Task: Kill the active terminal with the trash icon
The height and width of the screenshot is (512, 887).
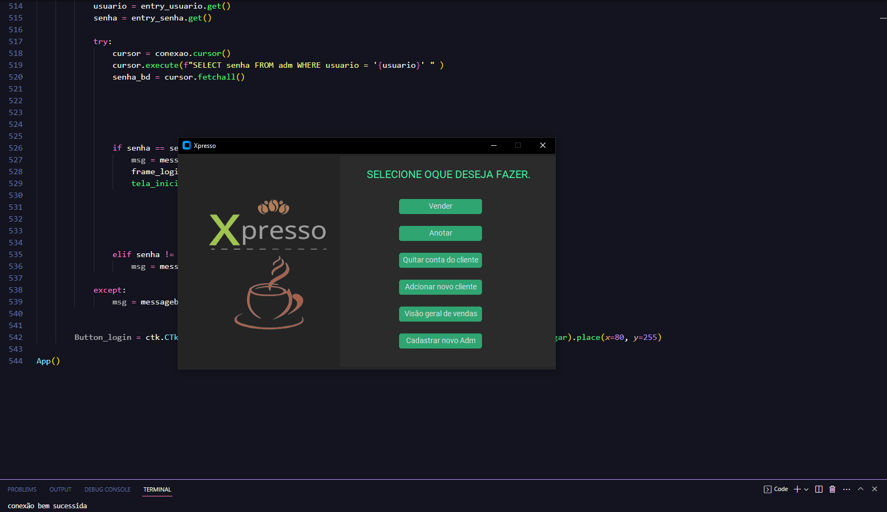Action: [x=833, y=489]
